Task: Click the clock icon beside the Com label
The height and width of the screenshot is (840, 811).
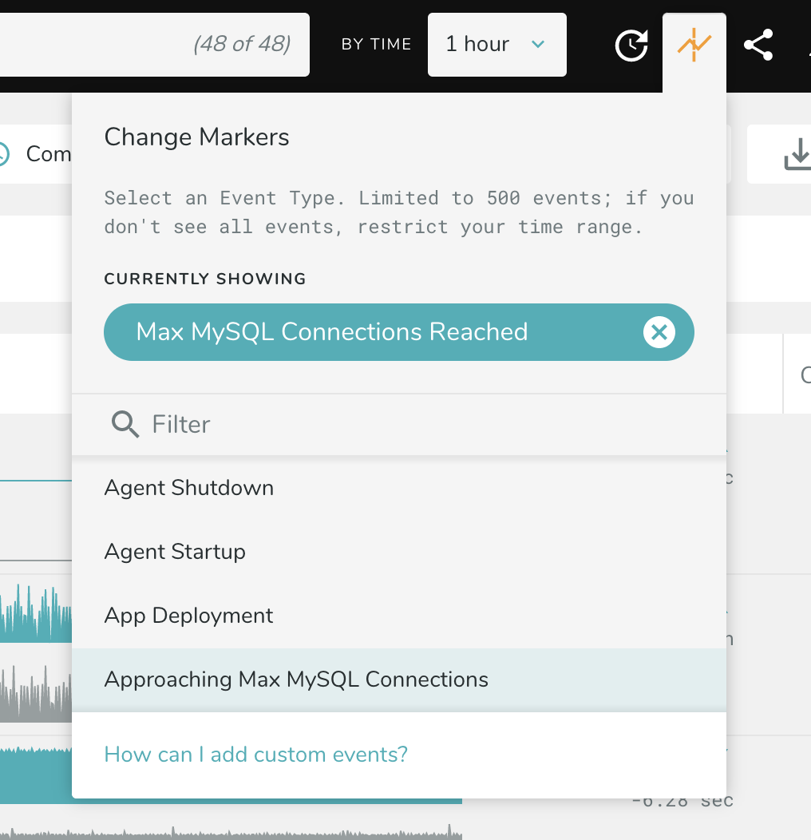Action: click(x=2, y=153)
